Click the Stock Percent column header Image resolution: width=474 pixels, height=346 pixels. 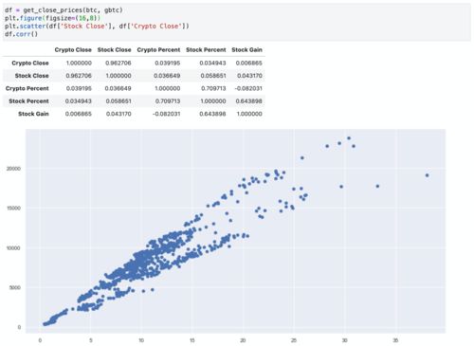206,50
